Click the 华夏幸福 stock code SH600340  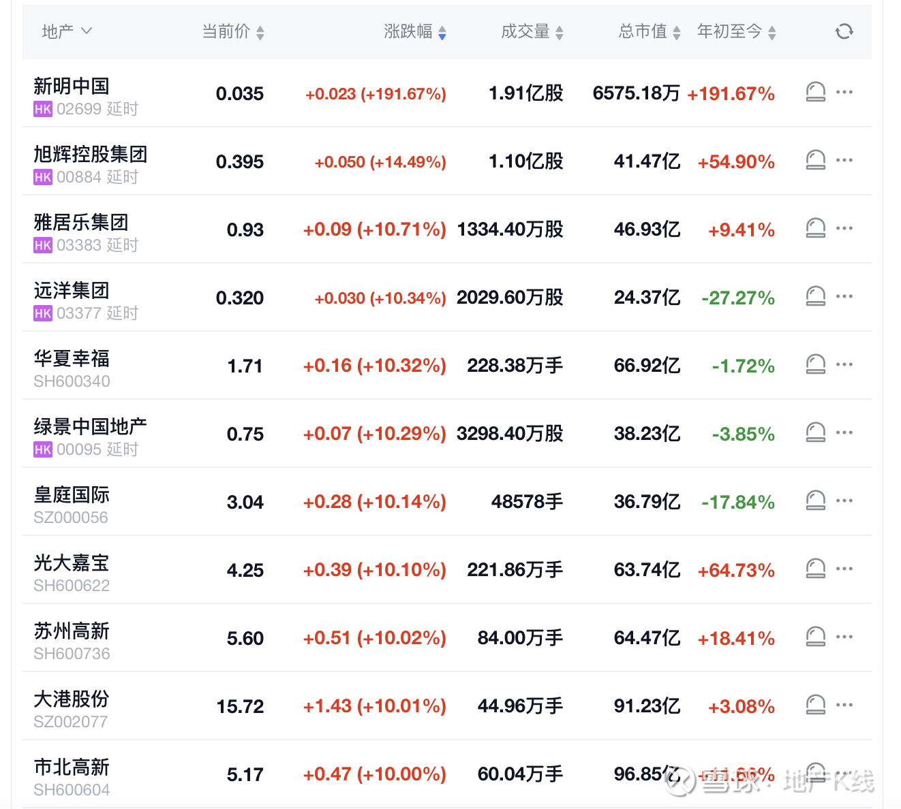pos(72,381)
